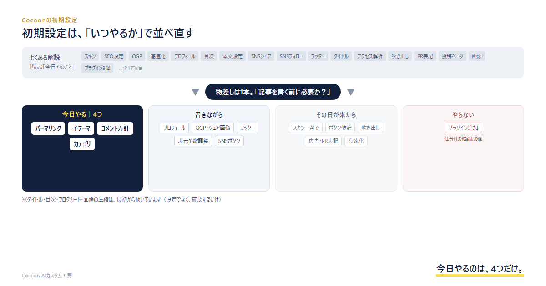Image resolution: width=546 pixels, height=286 pixels.
Task: Click the 広告・PR表記 chip
Action: click(324, 141)
